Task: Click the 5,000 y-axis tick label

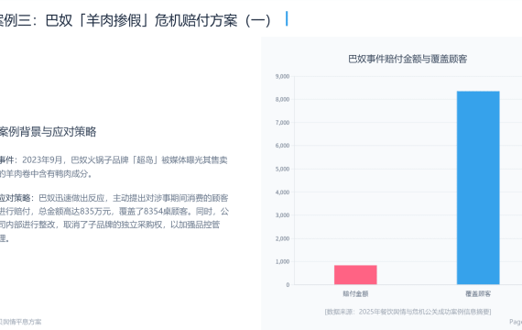Action: (282, 169)
